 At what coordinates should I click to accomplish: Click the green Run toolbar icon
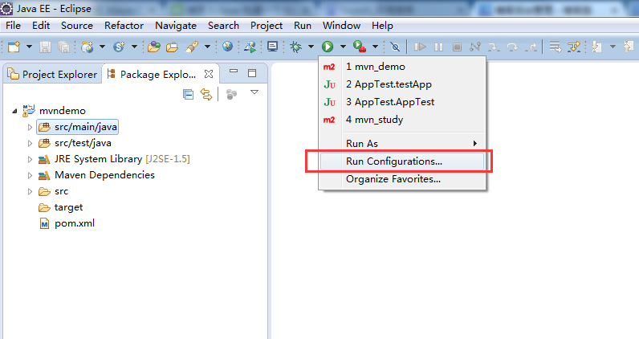point(328,47)
